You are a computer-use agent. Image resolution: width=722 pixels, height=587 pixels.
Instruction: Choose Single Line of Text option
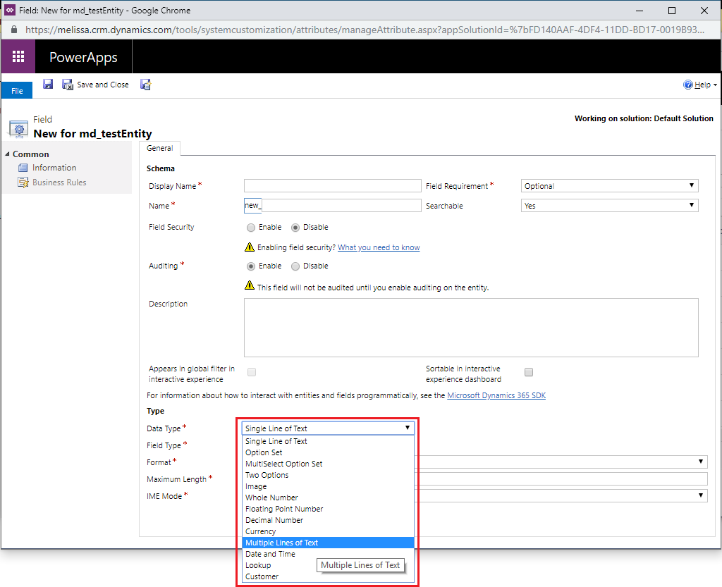coord(329,441)
